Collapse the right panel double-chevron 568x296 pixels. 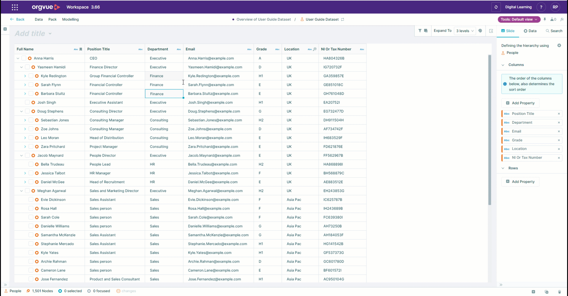pos(501,285)
